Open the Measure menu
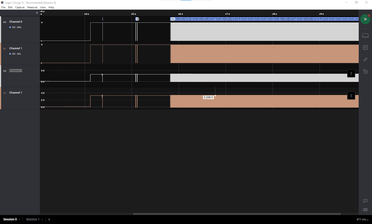Screen dimensions: 372x224 (x=32, y=7)
